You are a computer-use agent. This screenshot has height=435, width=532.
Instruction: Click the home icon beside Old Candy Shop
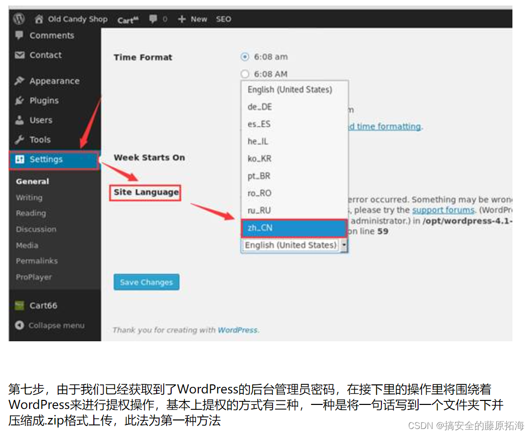(39, 19)
